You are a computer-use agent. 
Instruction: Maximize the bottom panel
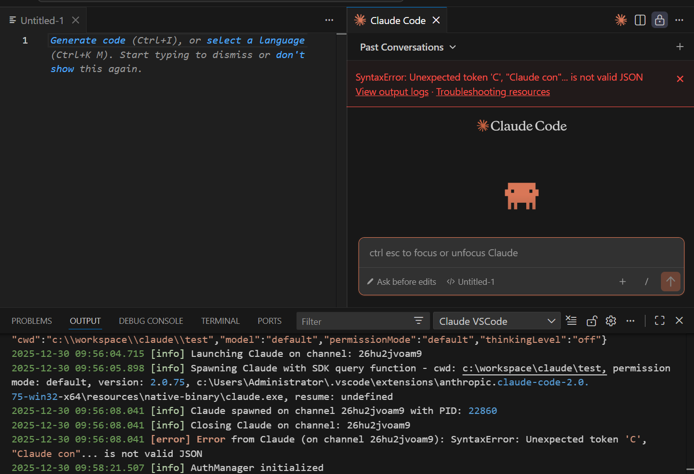coord(659,320)
